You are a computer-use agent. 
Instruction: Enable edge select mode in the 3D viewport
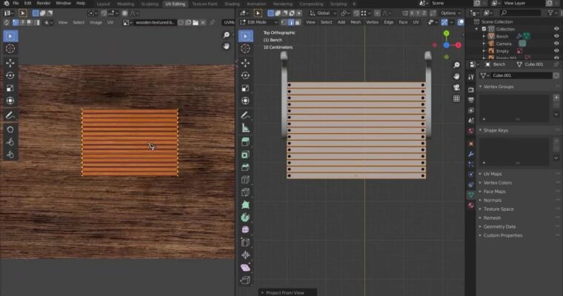coord(291,22)
